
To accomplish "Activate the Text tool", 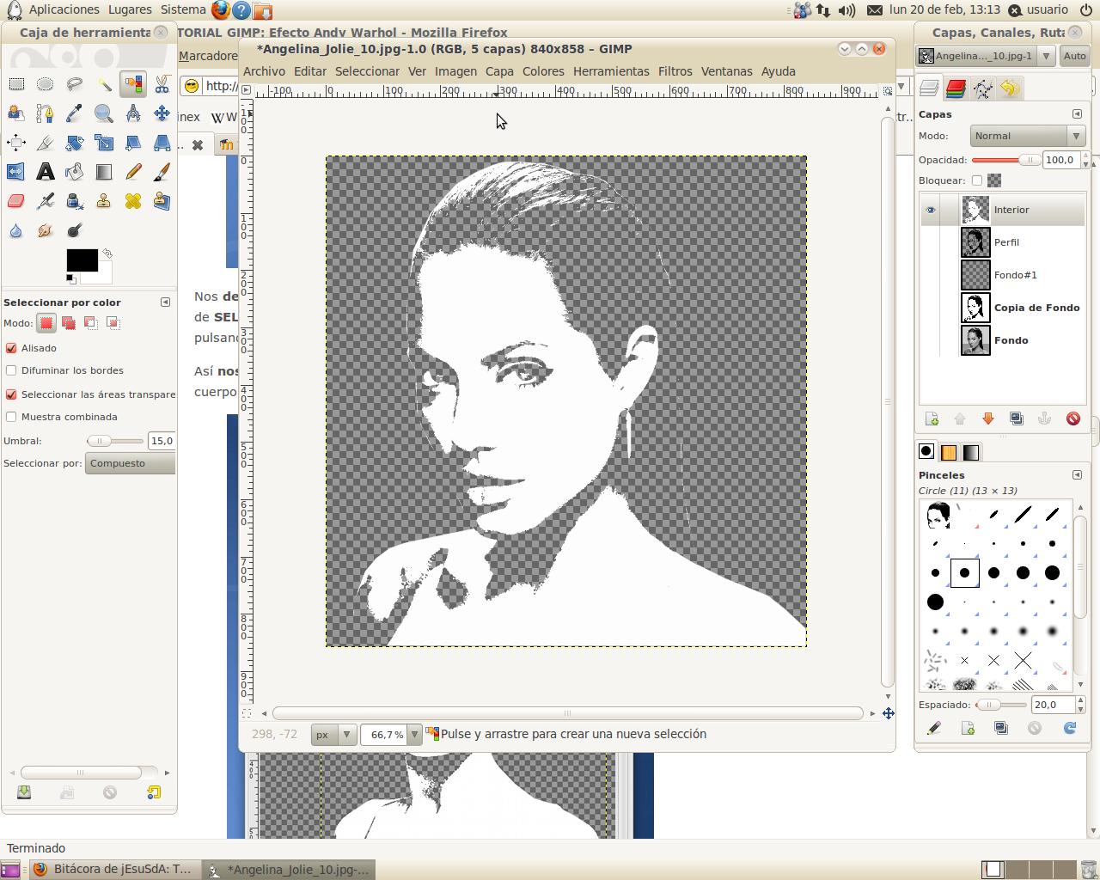I will (x=46, y=171).
